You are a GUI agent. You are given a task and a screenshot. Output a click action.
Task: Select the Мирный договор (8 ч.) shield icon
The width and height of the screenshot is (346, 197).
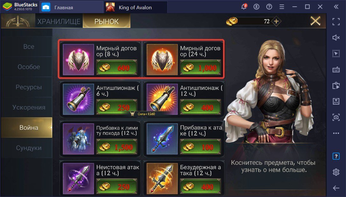[78, 60]
